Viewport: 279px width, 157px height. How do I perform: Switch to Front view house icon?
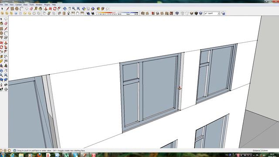pos(68,14)
